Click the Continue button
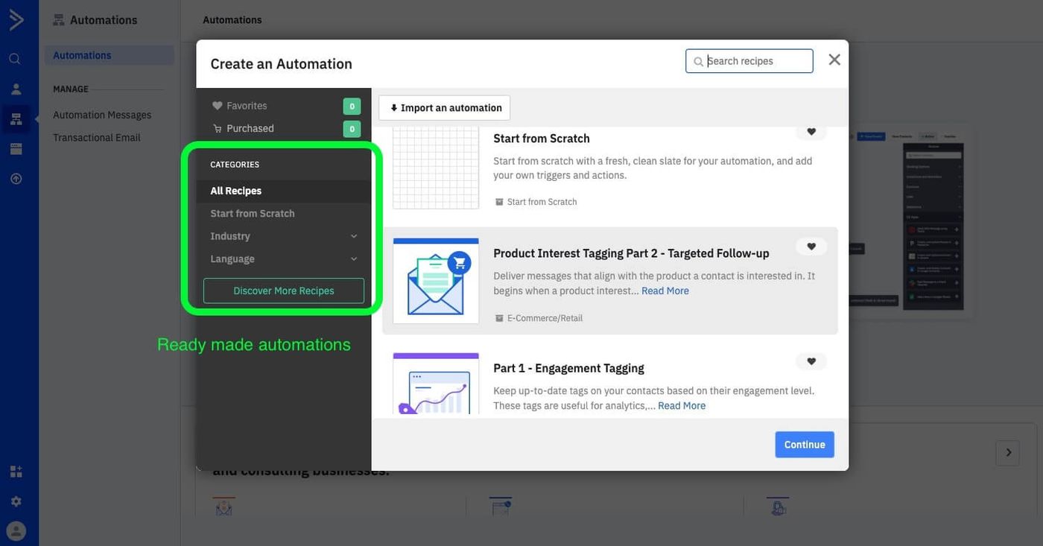This screenshot has height=546, width=1043. (805, 445)
